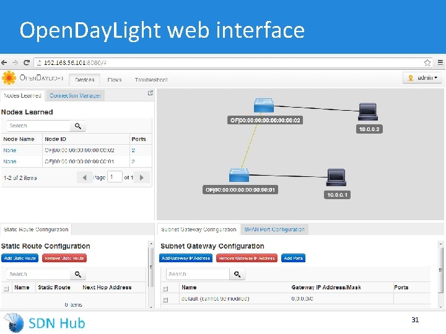Click the Node Name column header
Viewport: 446px width, 334px height.
point(19,139)
